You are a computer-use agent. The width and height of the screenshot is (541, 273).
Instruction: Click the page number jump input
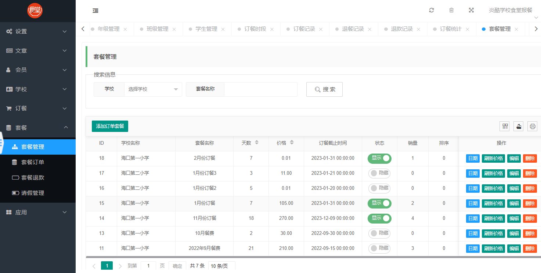coord(148,266)
